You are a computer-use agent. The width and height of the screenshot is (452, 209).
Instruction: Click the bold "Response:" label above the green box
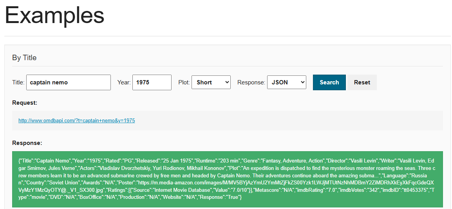pyautogui.click(x=27, y=143)
